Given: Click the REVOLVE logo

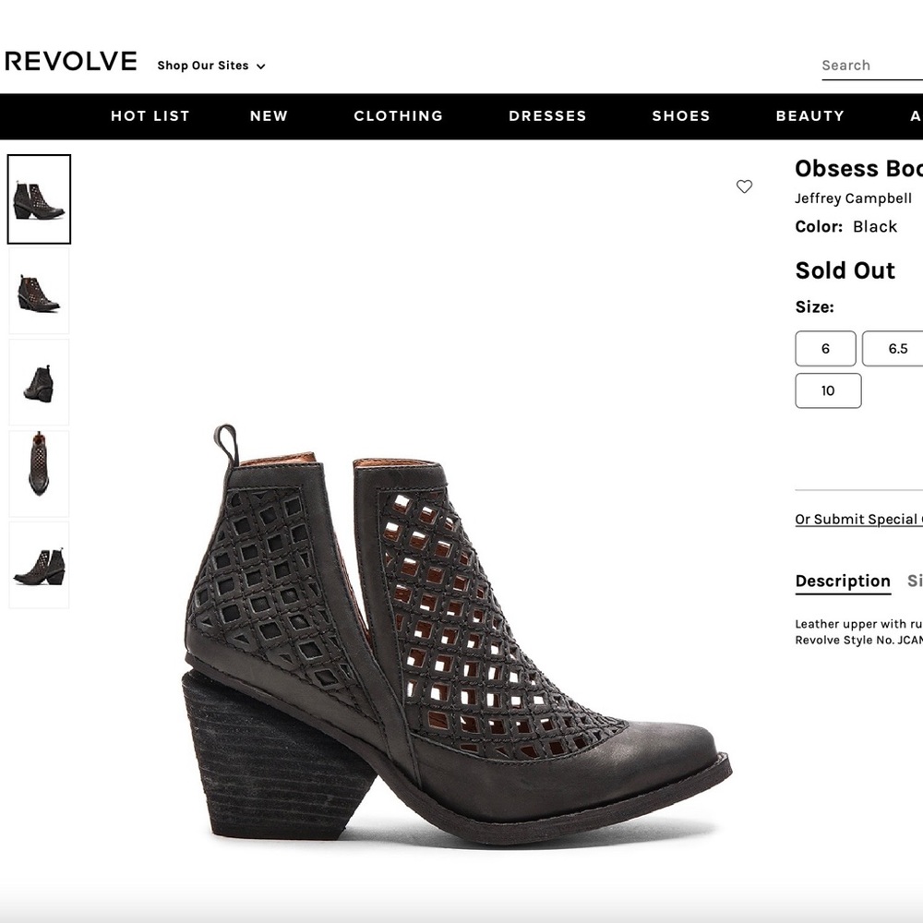Looking at the screenshot, I should point(70,61).
